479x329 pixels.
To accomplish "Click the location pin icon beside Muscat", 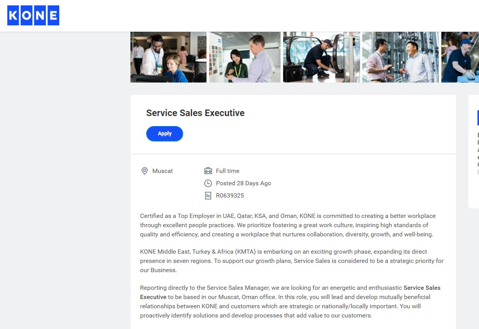I will click(x=145, y=171).
